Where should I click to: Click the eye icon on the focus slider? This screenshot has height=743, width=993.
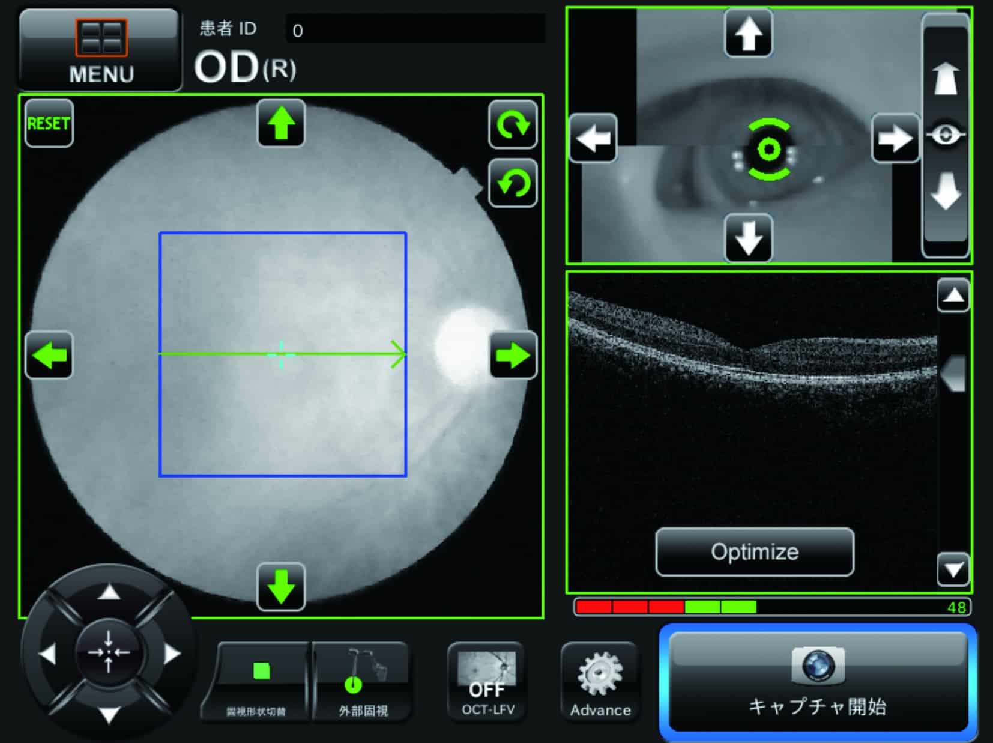click(946, 135)
